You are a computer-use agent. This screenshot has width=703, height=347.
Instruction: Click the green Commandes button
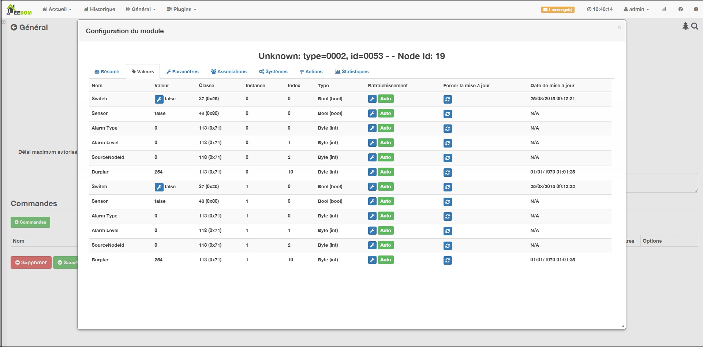pyautogui.click(x=30, y=222)
